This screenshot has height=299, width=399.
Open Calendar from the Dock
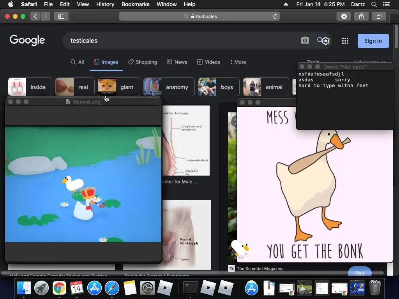tap(77, 288)
